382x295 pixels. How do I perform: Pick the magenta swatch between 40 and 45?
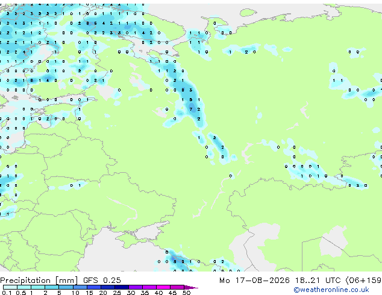tap(163, 287)
